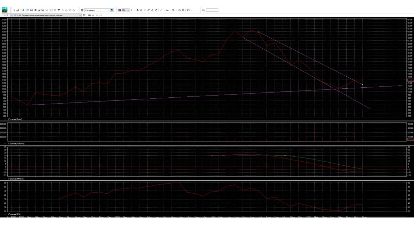The image size is (414, 233).
Task: Expand the status message history dropdown
Action: 80,15
